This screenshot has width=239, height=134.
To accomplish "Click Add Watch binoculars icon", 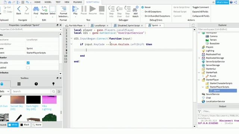I will point(135,9).
